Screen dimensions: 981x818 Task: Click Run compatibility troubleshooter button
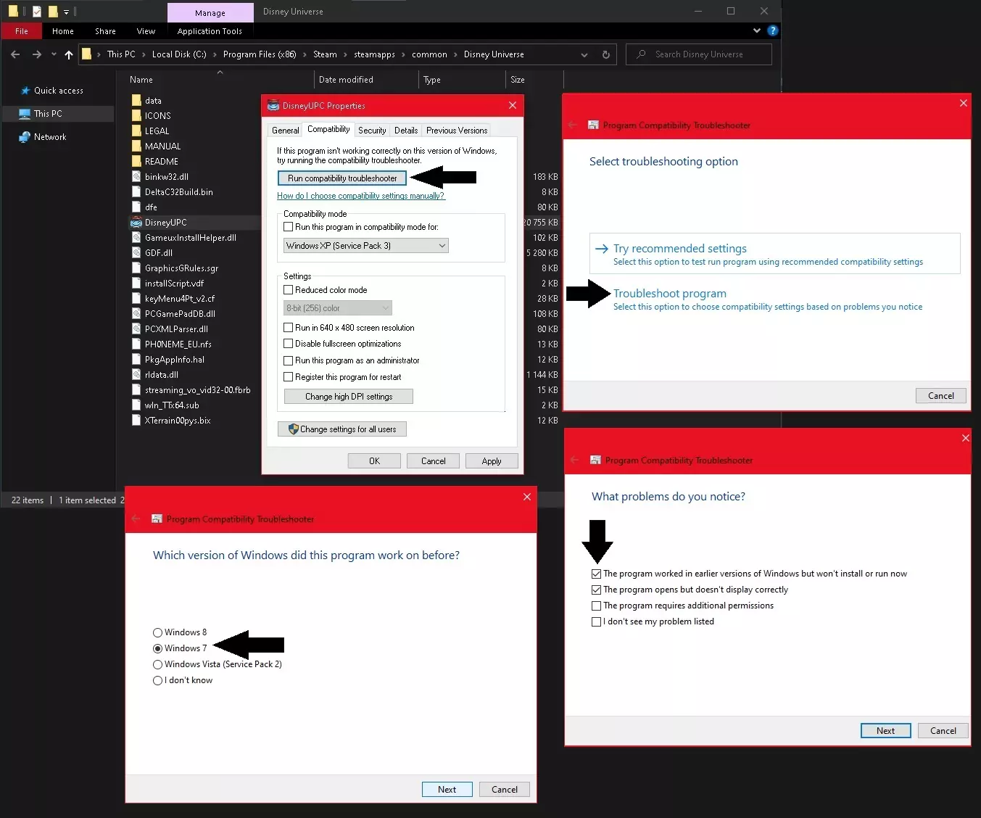coord(342,178)
